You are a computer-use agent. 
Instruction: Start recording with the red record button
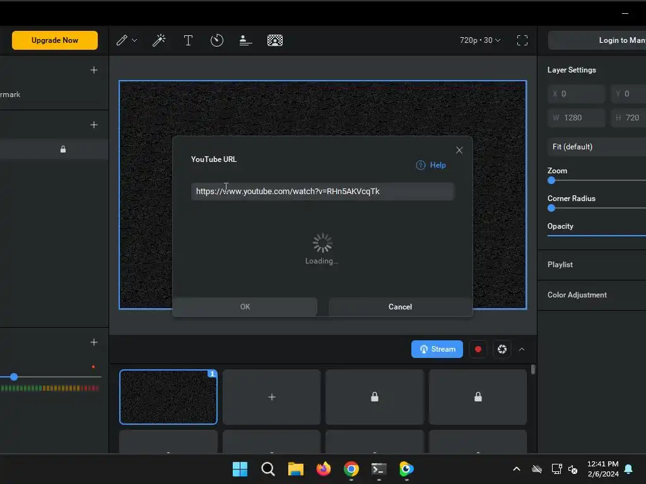click(x=478, y=349)
